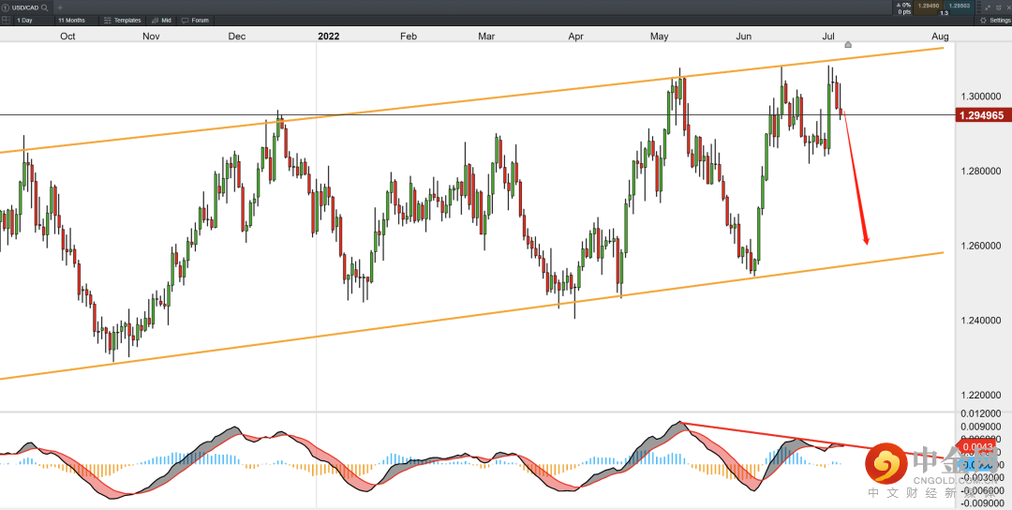Toggle the Mid price type button
The height and width of the screenshot is (510, 1012).
(x=161, y=20)
